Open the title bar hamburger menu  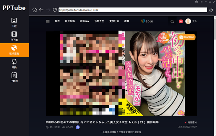(x=201, y=2)
